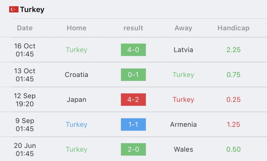Open the Turkey team heading
The height and width of the screenshot is (161, 267).
[32, 10]
